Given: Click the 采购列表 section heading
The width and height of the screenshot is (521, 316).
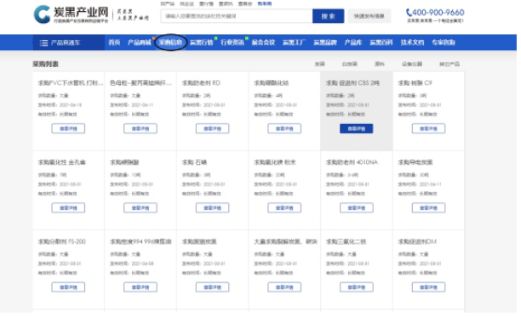Looking at the screenshot, I should (x=45, y=64).
